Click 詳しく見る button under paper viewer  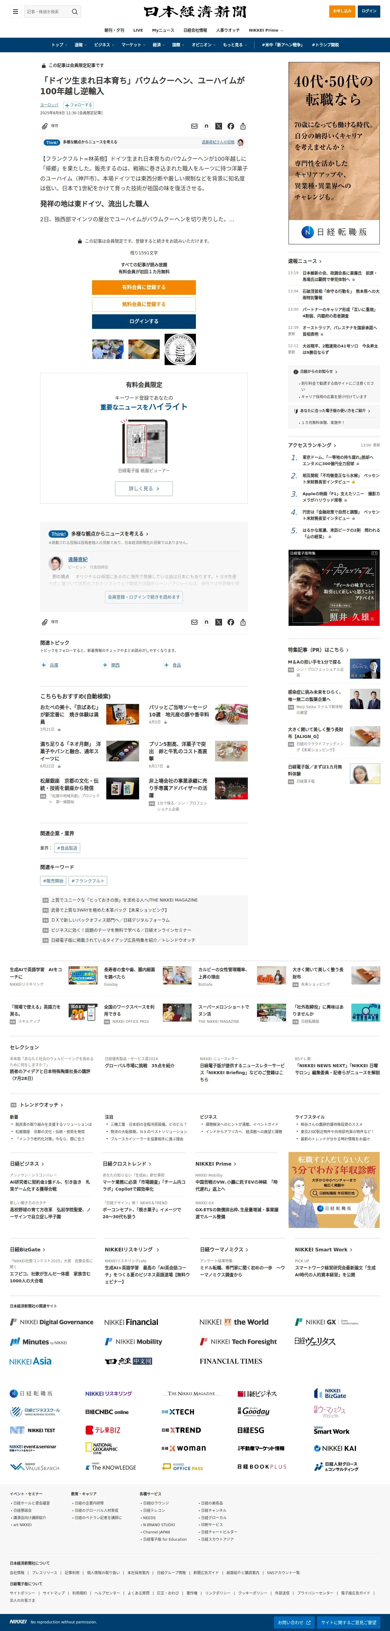tap(144, 489)
